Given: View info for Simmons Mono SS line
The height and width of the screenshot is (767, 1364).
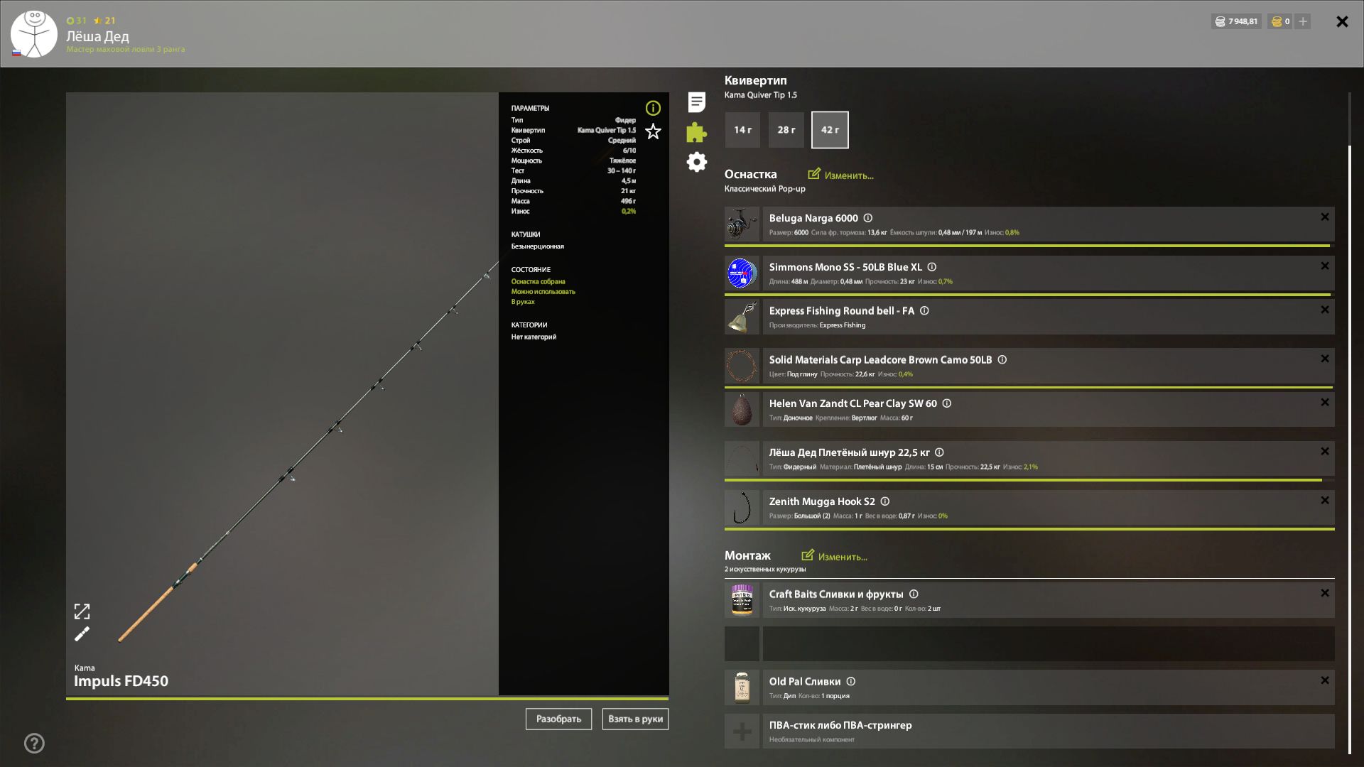Looking at the screenshot, I should point(931,267).
